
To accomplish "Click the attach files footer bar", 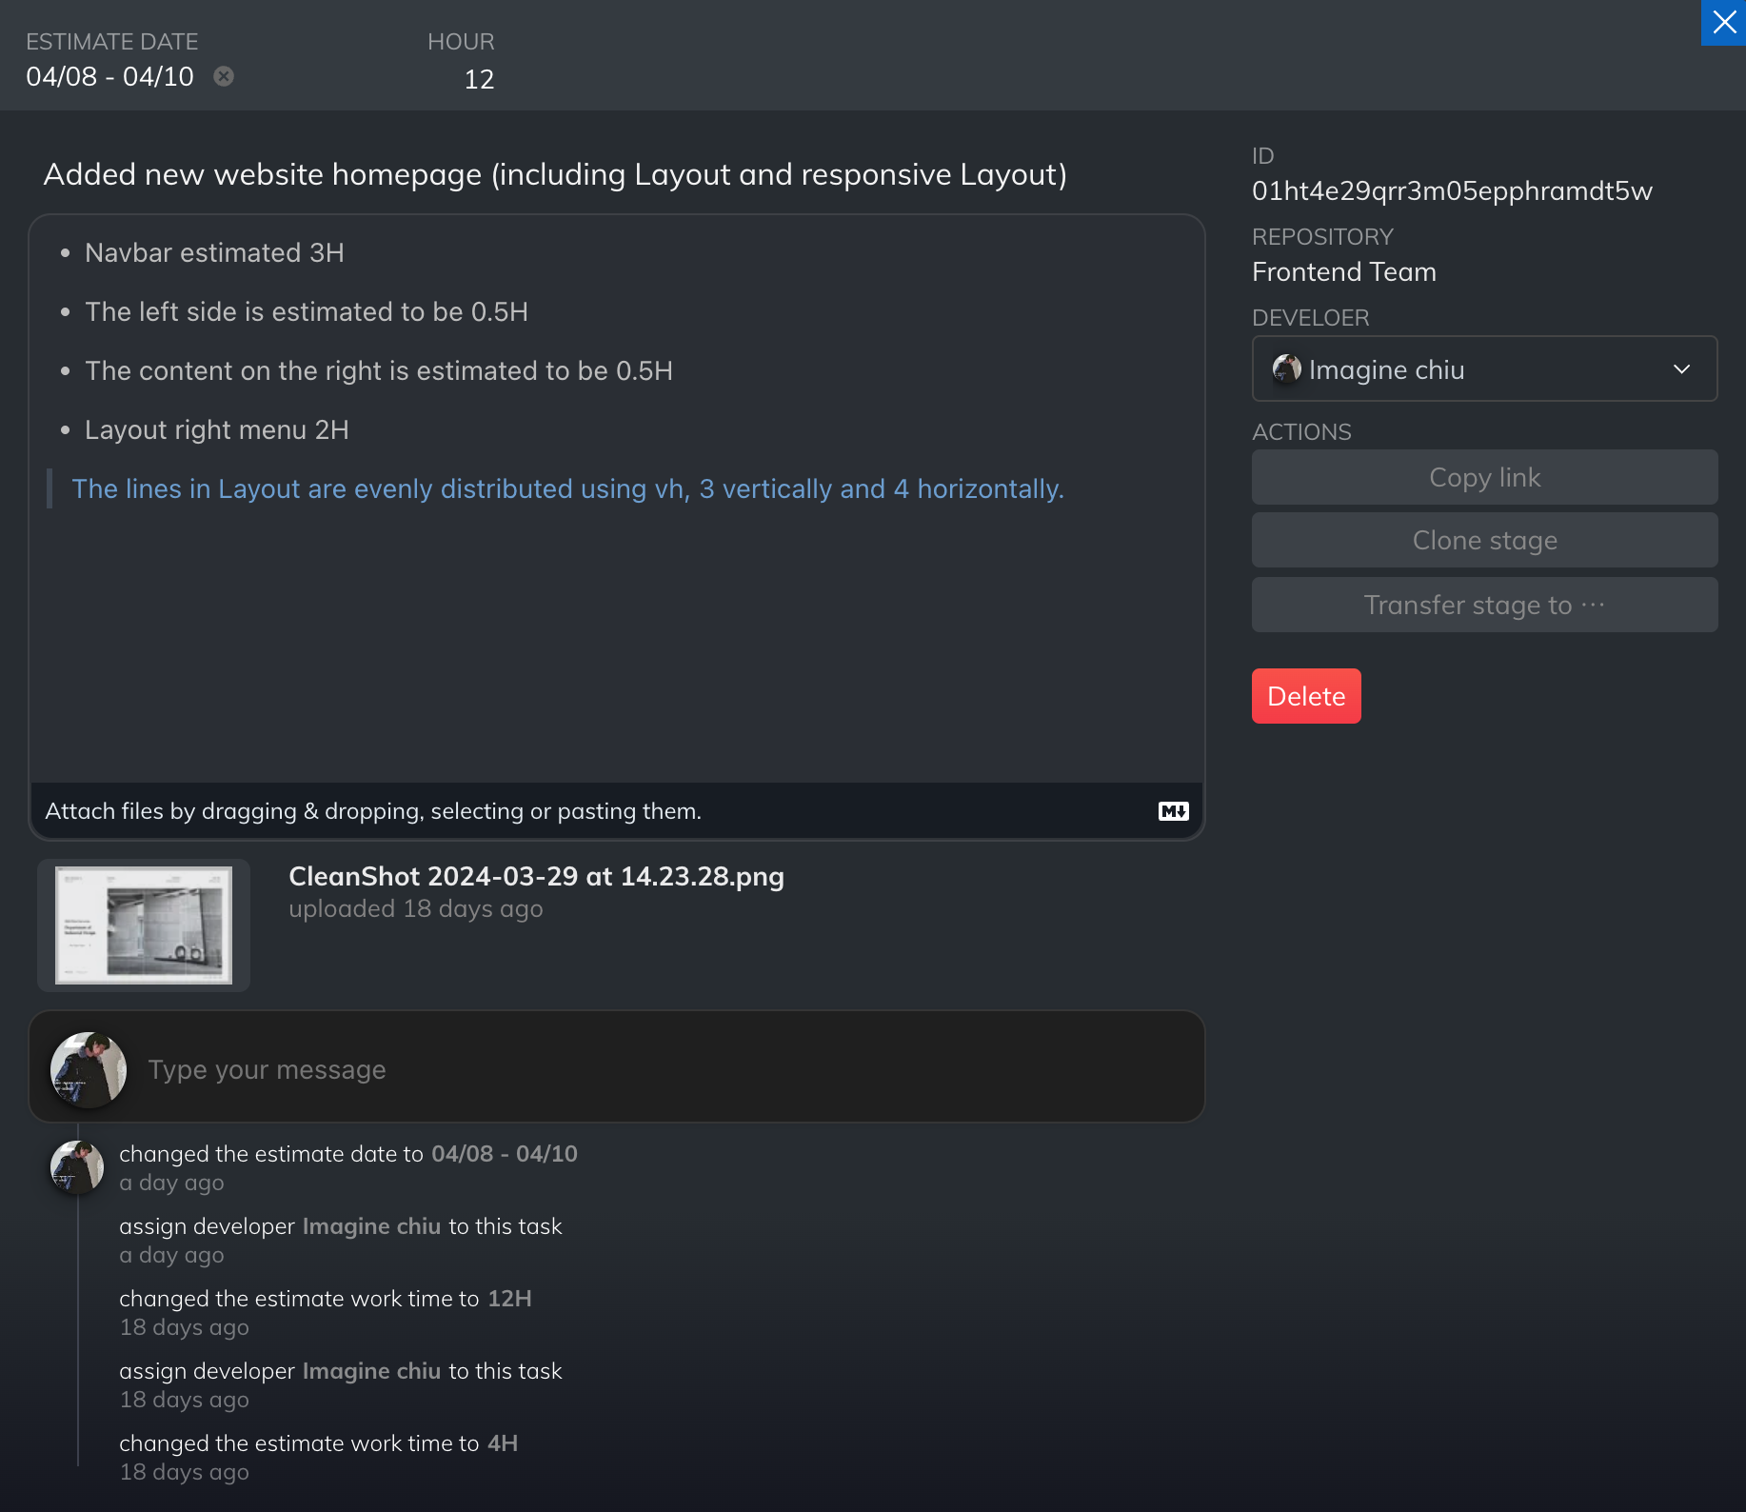I will click(x=590, y=811).
